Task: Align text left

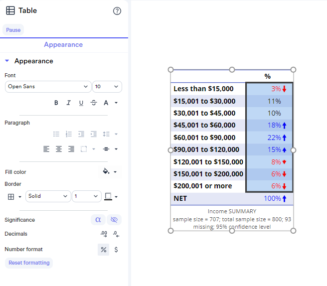Action: pyautogui.click(x=46, y=149)
